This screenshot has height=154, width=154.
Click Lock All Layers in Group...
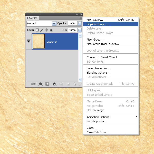[x=111, y=51]
